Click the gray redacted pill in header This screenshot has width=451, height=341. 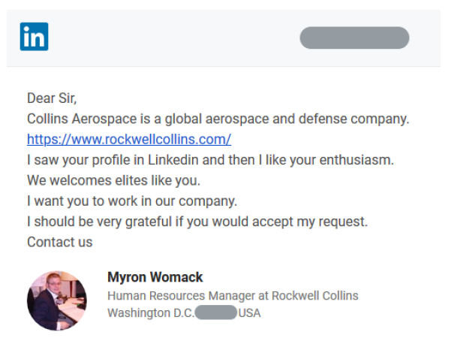tap(354, 38)
